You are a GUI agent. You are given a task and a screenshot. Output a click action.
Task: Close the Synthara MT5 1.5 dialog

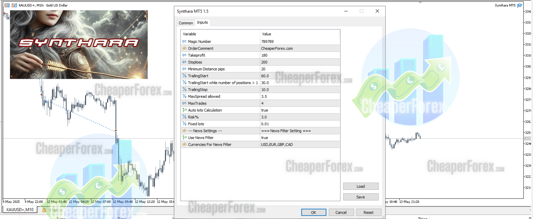[x=377, y=11]
